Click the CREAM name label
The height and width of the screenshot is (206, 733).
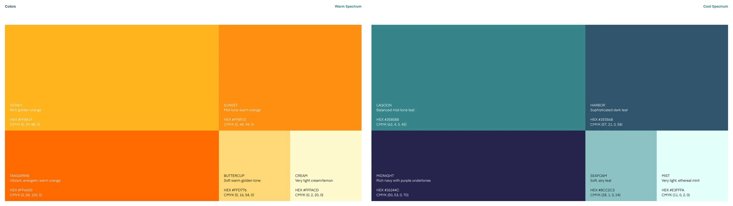(x=301, y=176)
